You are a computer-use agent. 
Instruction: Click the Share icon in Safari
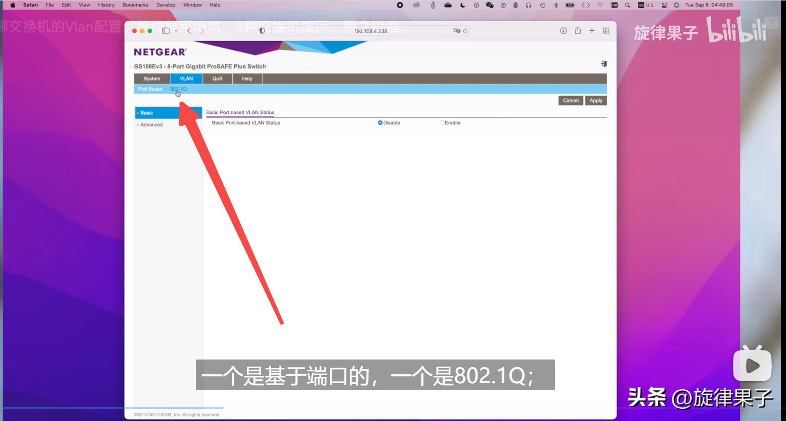pos(578,31)
